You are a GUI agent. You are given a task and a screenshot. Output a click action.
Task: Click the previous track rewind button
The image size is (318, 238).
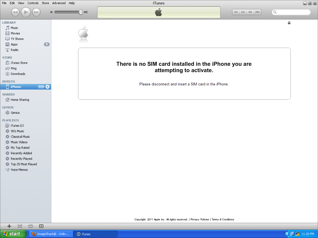(15, 12)
